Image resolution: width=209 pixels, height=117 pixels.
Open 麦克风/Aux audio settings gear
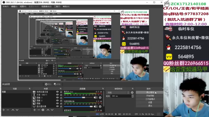point(100,97)
